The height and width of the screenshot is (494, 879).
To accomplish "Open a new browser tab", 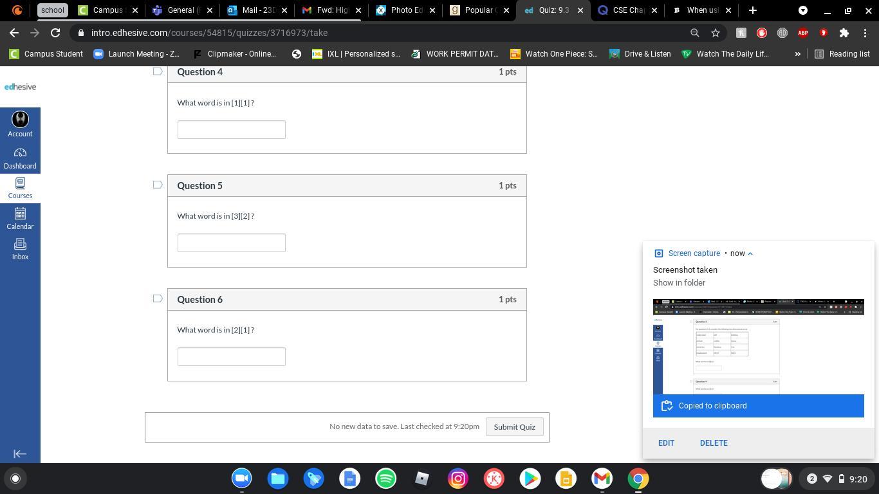I will (752, 10).
